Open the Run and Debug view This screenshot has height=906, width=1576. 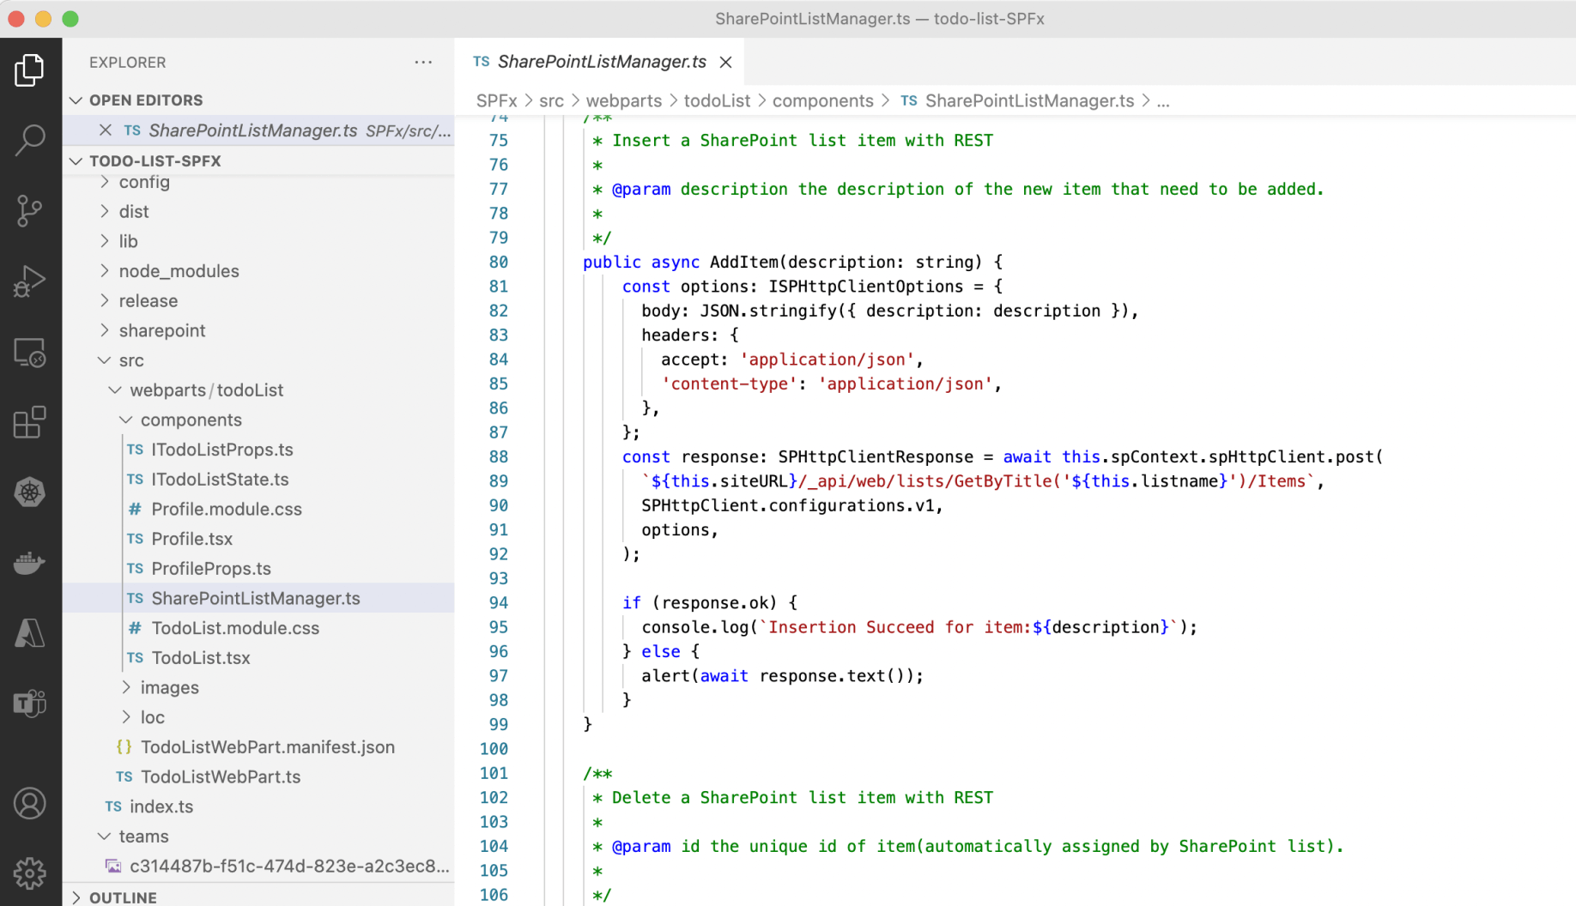click(x=30, y=281)
